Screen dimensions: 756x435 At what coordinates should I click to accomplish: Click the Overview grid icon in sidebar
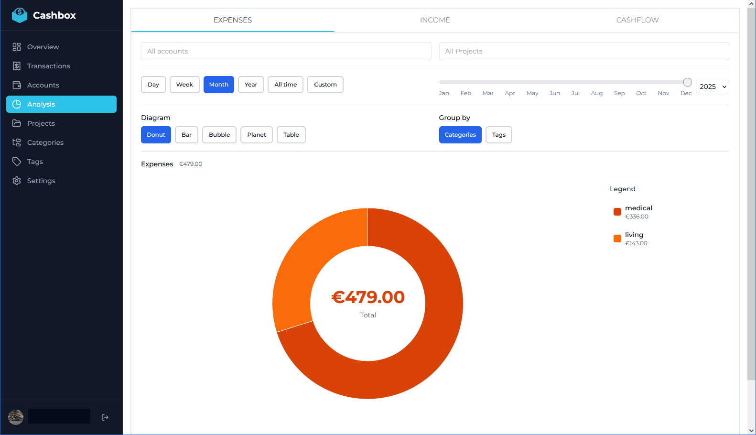[x=17, y=47]
